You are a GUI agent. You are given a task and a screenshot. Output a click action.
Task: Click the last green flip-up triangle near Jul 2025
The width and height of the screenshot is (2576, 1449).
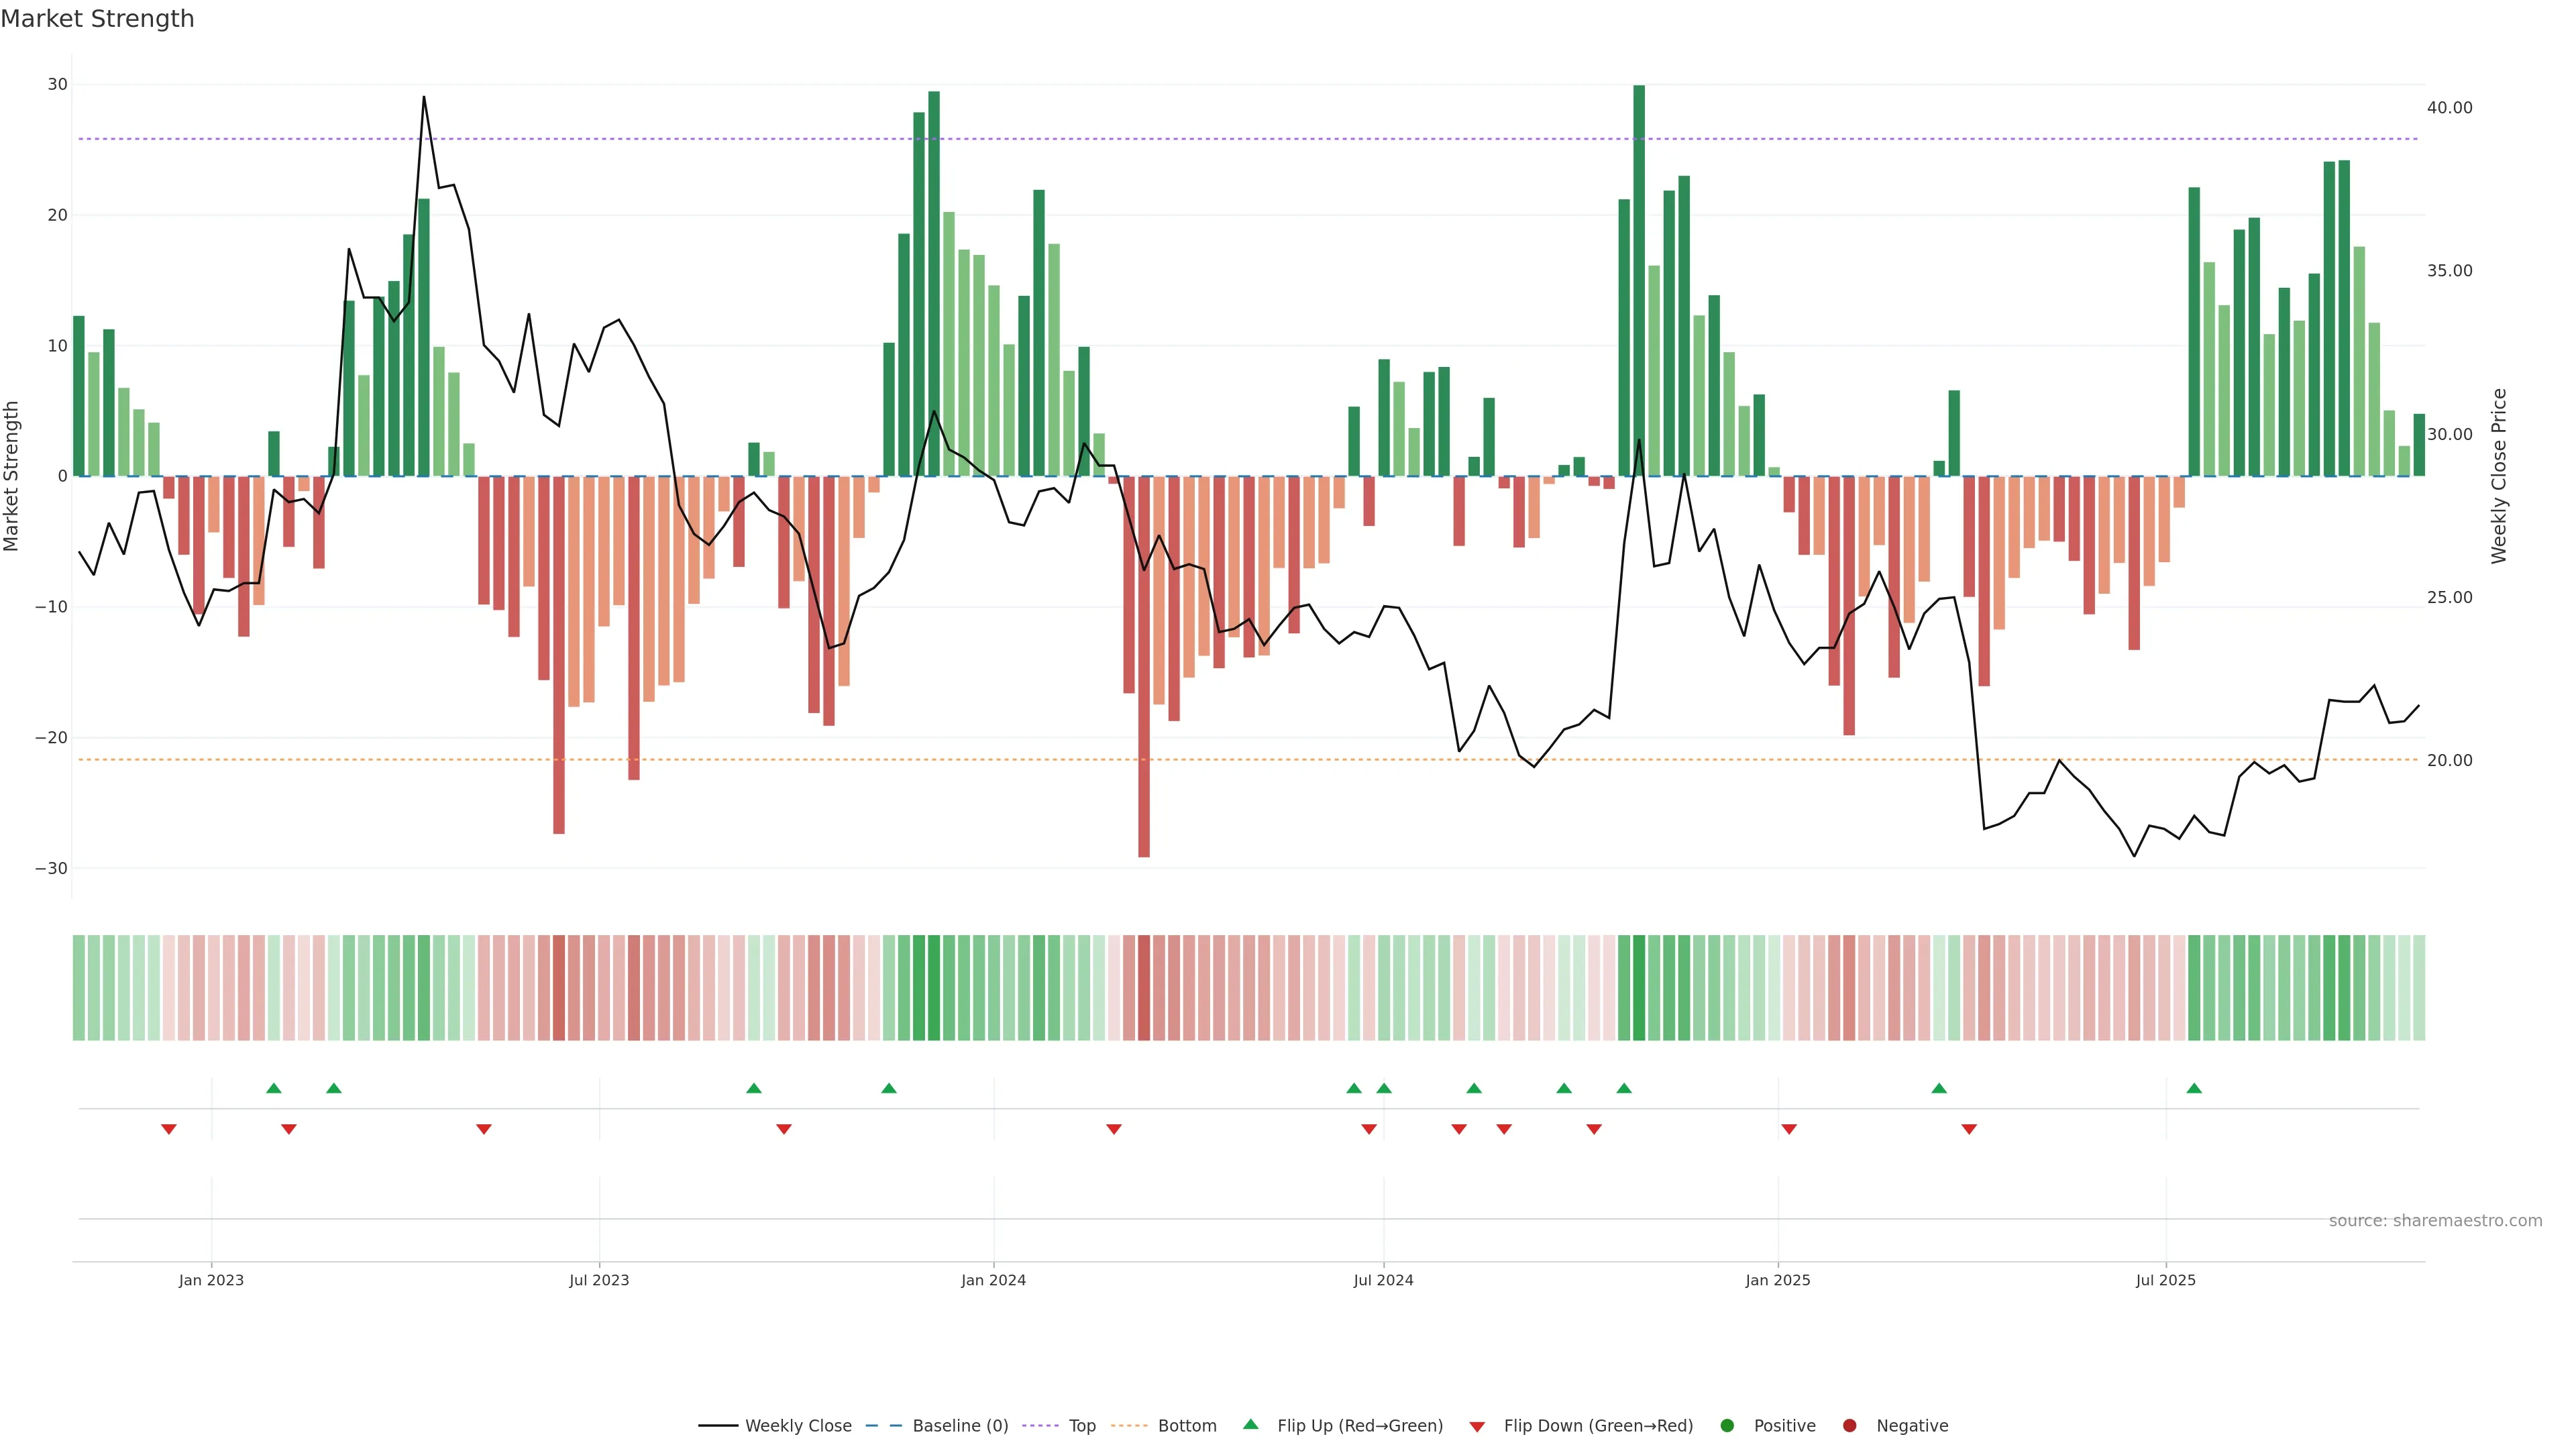(2194, 1088)
